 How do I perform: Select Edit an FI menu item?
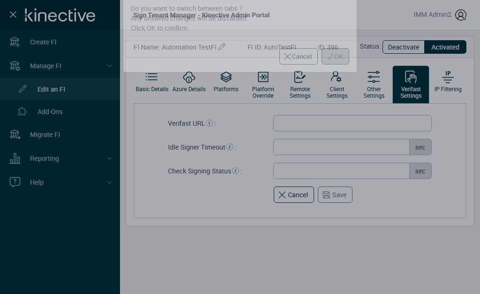pos(60,89)
